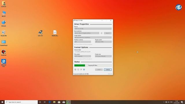Select the Rufus USB drive desktop icon
This screenshot has width=185, height=104.
(x=40, y=33)
